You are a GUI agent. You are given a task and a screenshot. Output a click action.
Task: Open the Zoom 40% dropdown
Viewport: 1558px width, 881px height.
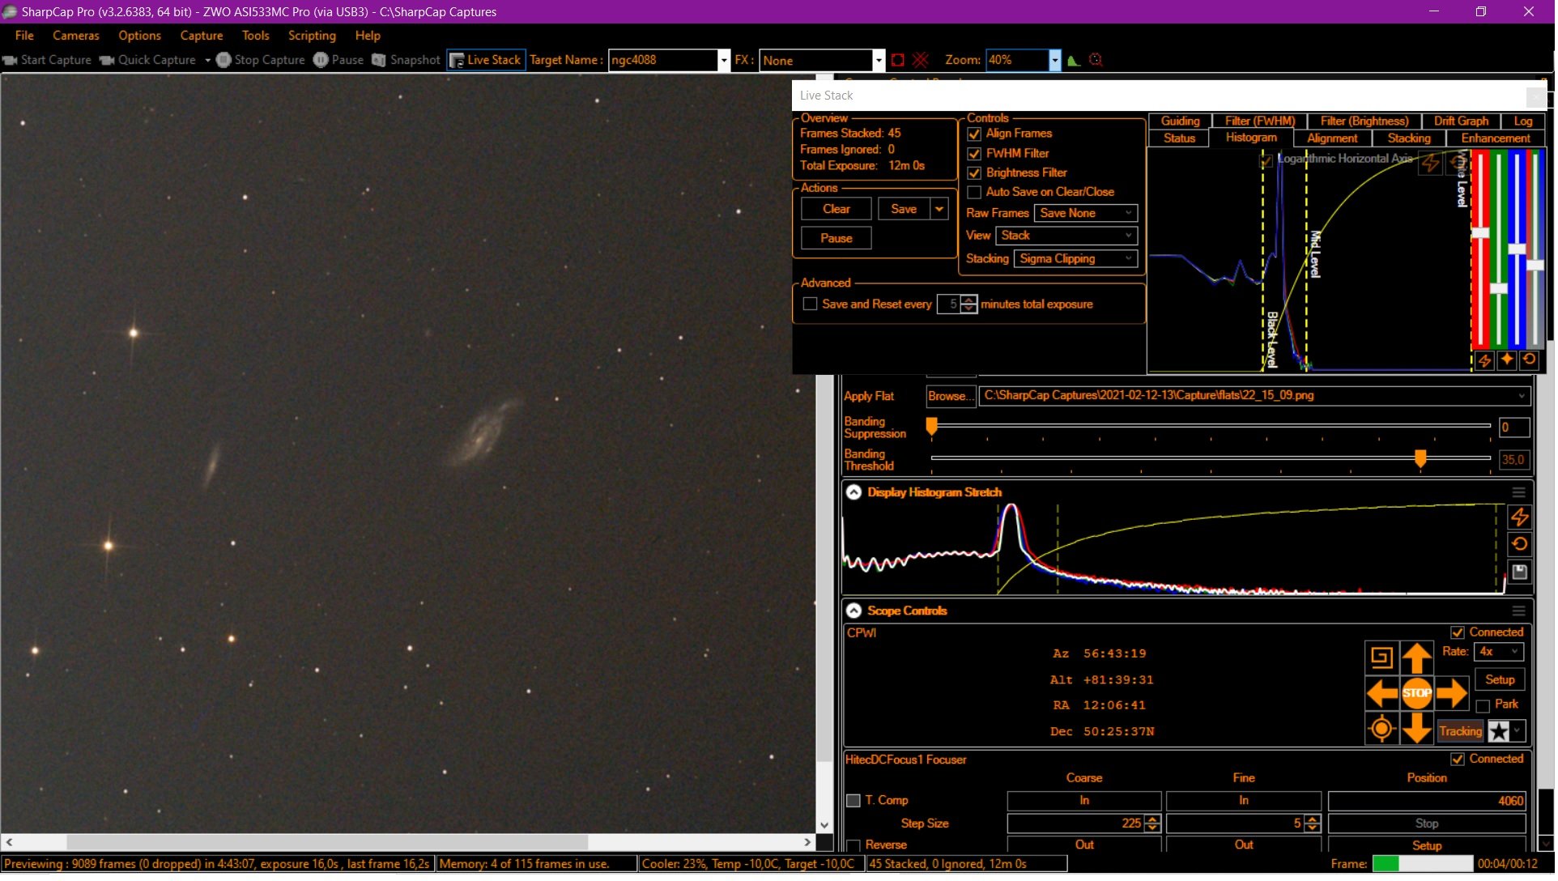1056,60
